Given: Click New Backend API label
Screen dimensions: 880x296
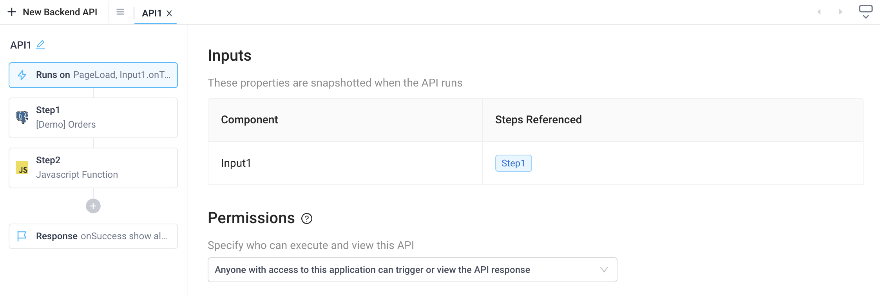Looking at the screenshot, I should click(60, 12).
